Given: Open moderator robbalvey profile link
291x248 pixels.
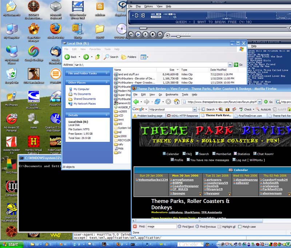Looking at the screenshot, I should coord(176,212).
